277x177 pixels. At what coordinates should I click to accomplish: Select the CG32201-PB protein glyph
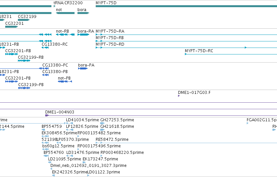click(x=11, y=81)
